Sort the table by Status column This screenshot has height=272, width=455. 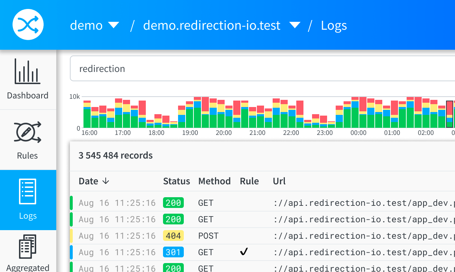(x=176, y=181)
